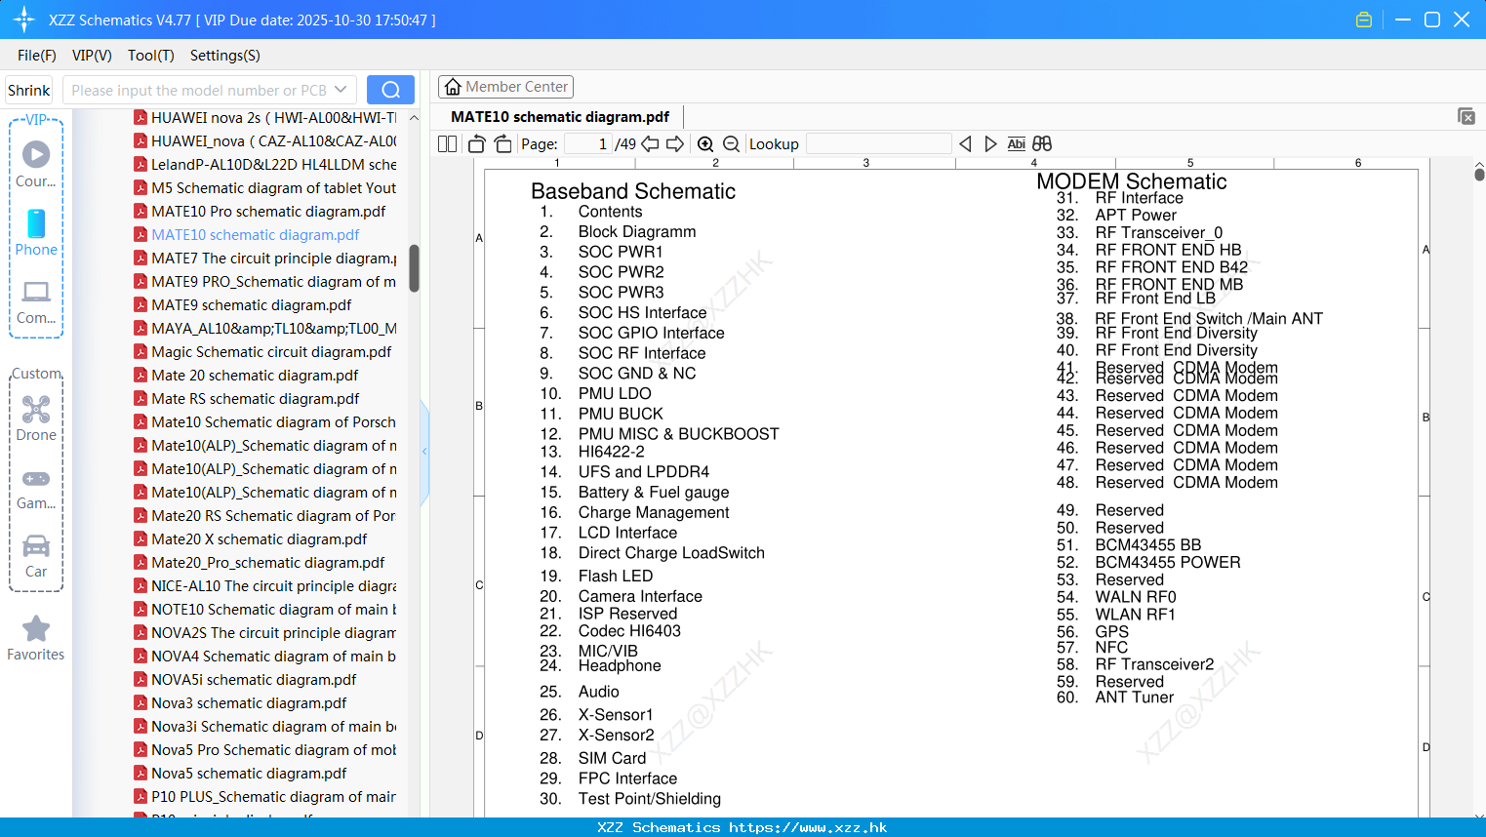Open the Settings(S) menu
This screenshot has height=837, width=1486.
click(x=225, y=56)
